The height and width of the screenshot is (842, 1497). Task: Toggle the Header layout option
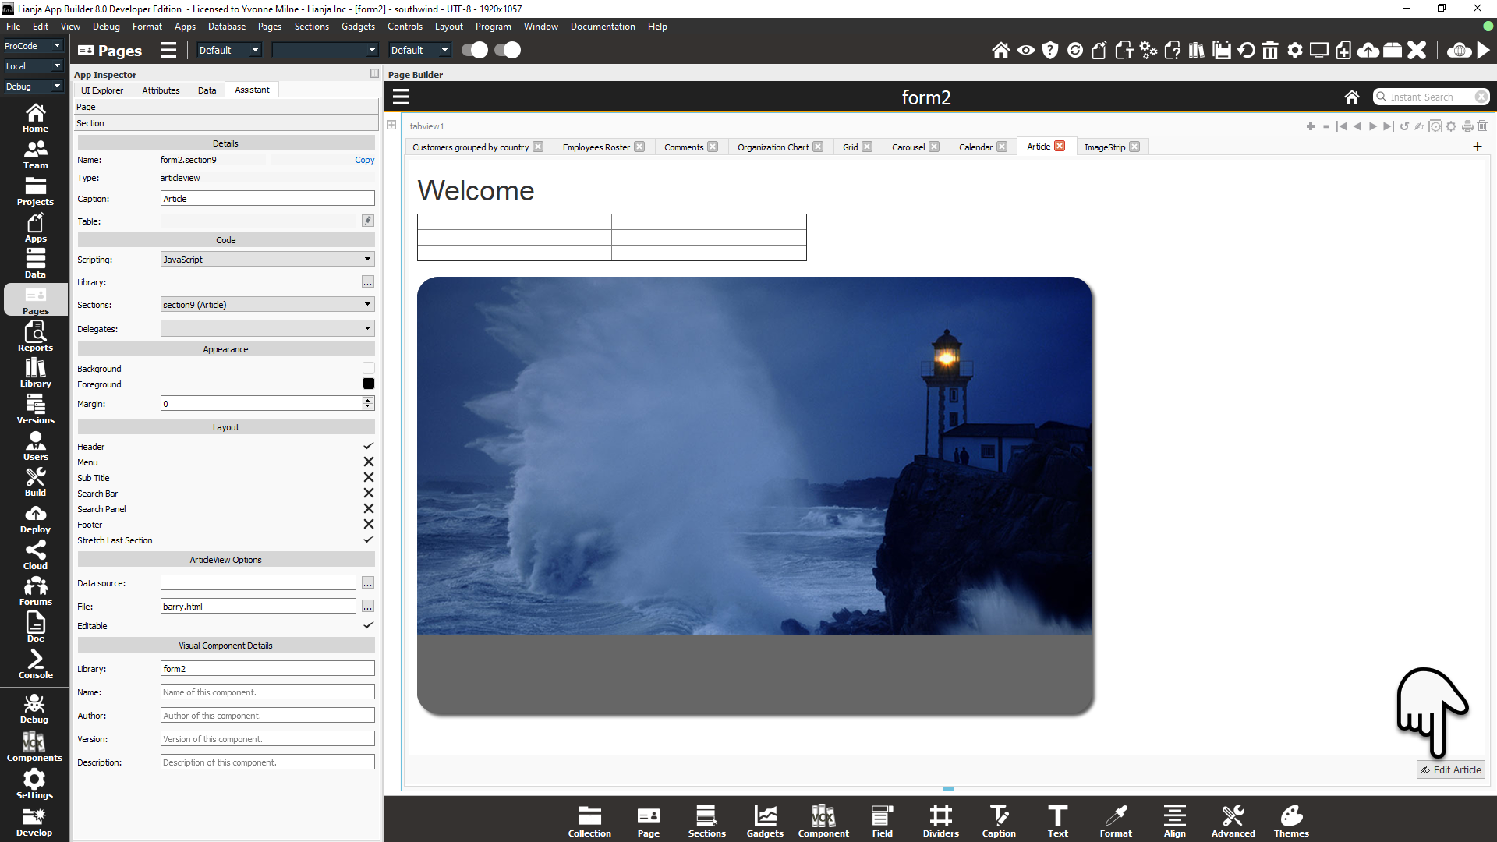tap(368, 447)
